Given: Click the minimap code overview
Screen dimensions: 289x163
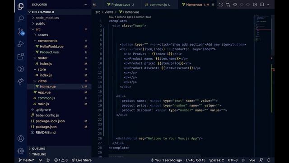Looking at the screenshot, I should click(x=262, y=29).
